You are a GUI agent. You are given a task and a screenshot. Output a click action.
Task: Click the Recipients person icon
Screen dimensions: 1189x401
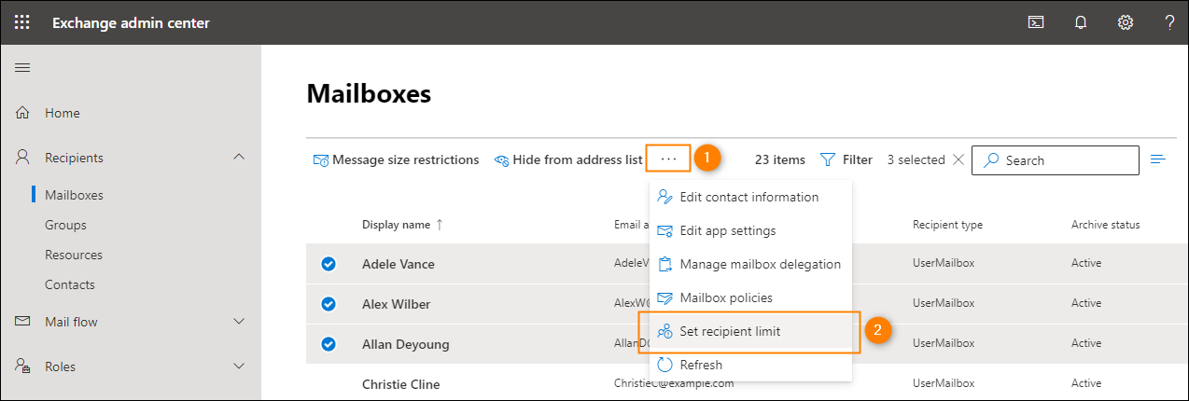23,158
